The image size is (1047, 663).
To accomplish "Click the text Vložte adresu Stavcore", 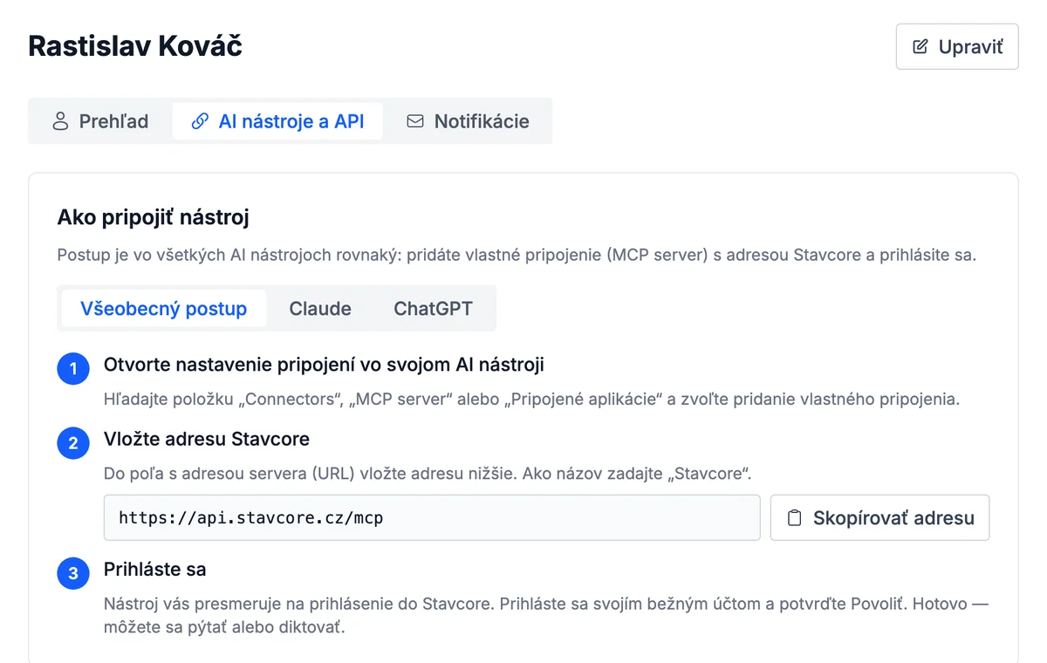I will point(207,439).
